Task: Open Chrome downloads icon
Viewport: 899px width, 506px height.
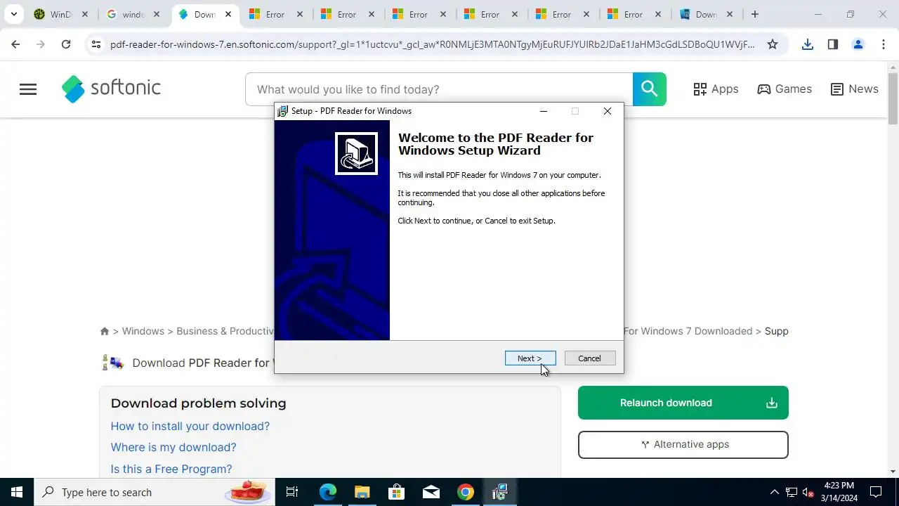Action: (808, 44)
